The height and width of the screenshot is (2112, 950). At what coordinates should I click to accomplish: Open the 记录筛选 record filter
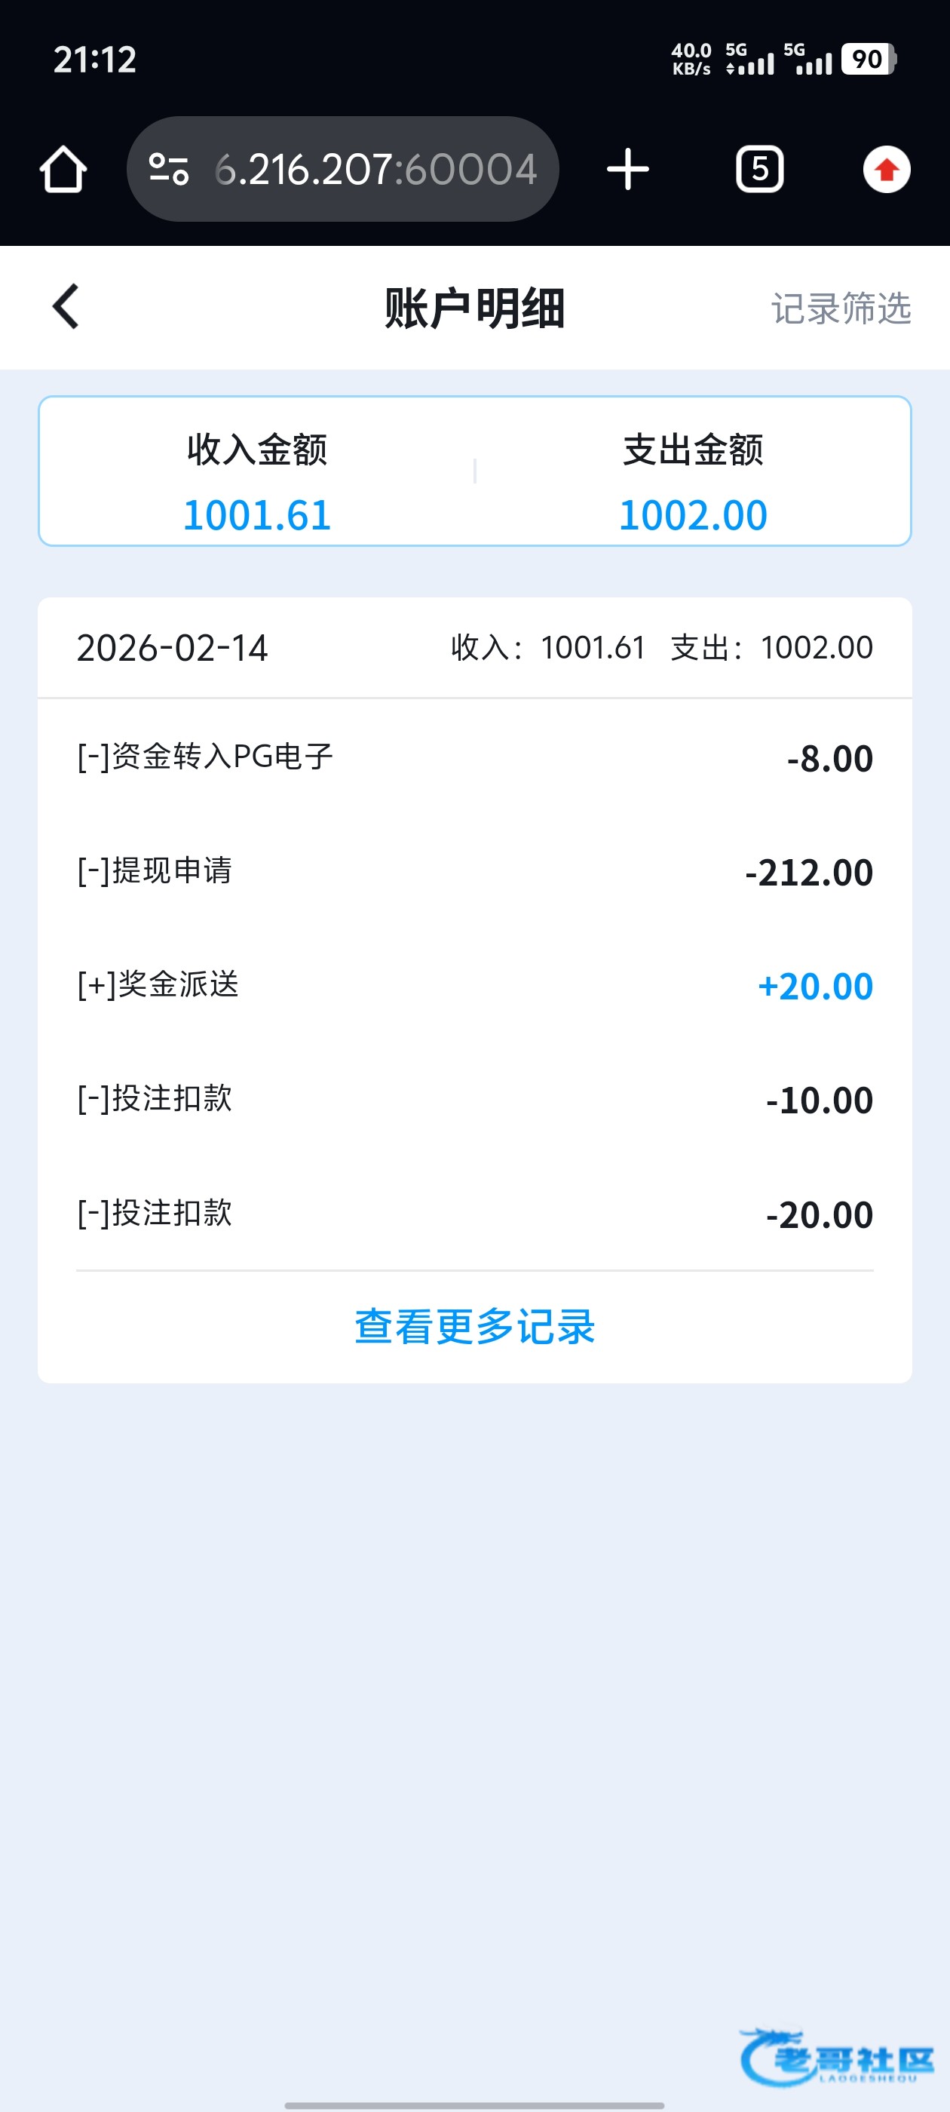[x=840, y=309]
